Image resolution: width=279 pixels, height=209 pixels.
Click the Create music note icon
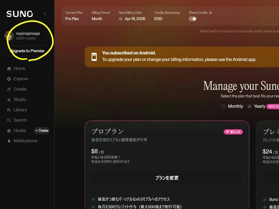tap(9, 89)
